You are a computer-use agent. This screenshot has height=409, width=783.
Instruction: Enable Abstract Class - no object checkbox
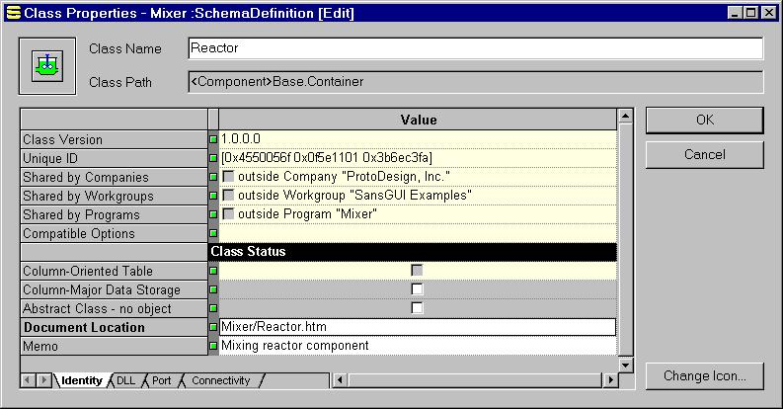coord(417,308)
